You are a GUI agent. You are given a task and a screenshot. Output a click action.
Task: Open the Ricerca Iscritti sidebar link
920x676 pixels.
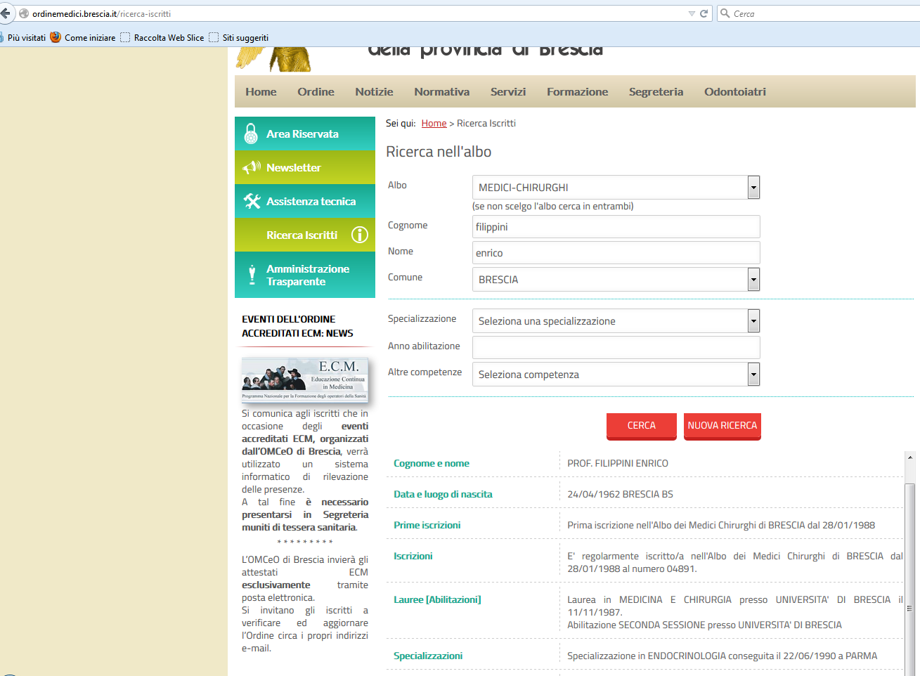305,235
